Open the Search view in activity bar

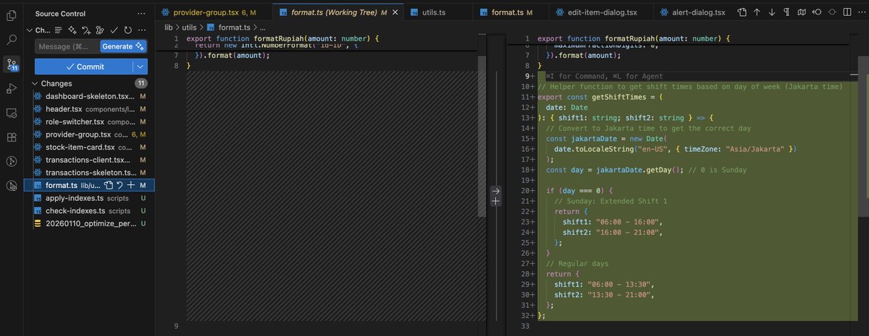[12, 40]
